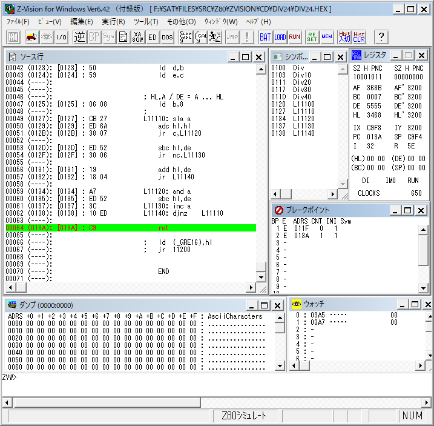Open the 編集(E) menu
434x426 pixels.
81,22
